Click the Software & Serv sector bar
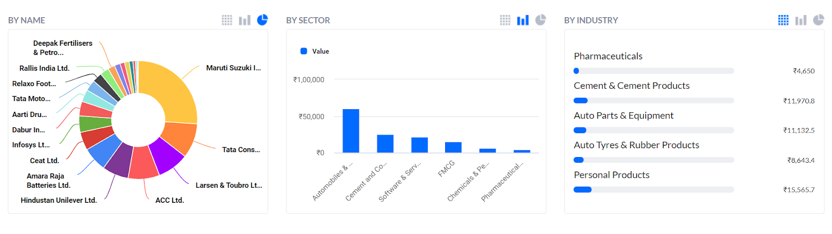Viewport: 832px width, 234px height. pyautogui.click(x=420, y=145)
